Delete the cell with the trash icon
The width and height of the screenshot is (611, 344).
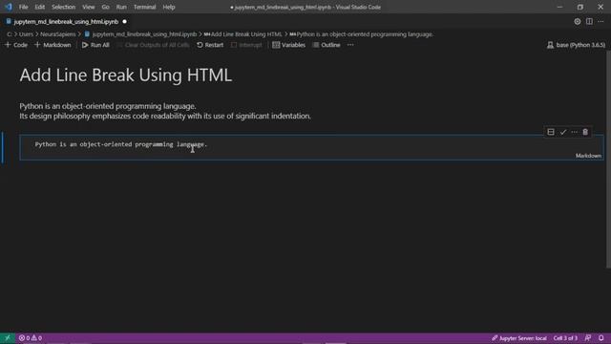585,132
